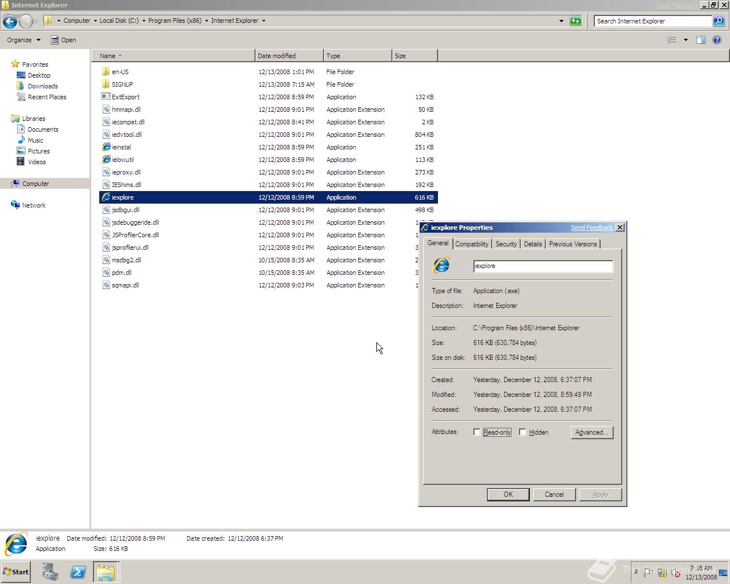Expand the Program Files (x86) breadcrumb arrow
This screenshot has width=730, height=584.
(x=206, y=21)
